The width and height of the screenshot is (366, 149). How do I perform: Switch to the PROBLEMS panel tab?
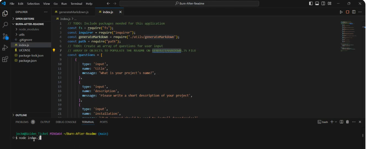pyautogui.click(x=25, y=122)
